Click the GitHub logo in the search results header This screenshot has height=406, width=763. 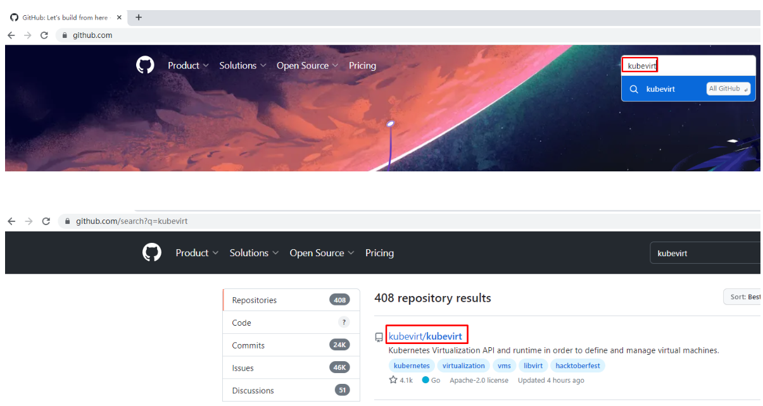[x=152, y=253]
